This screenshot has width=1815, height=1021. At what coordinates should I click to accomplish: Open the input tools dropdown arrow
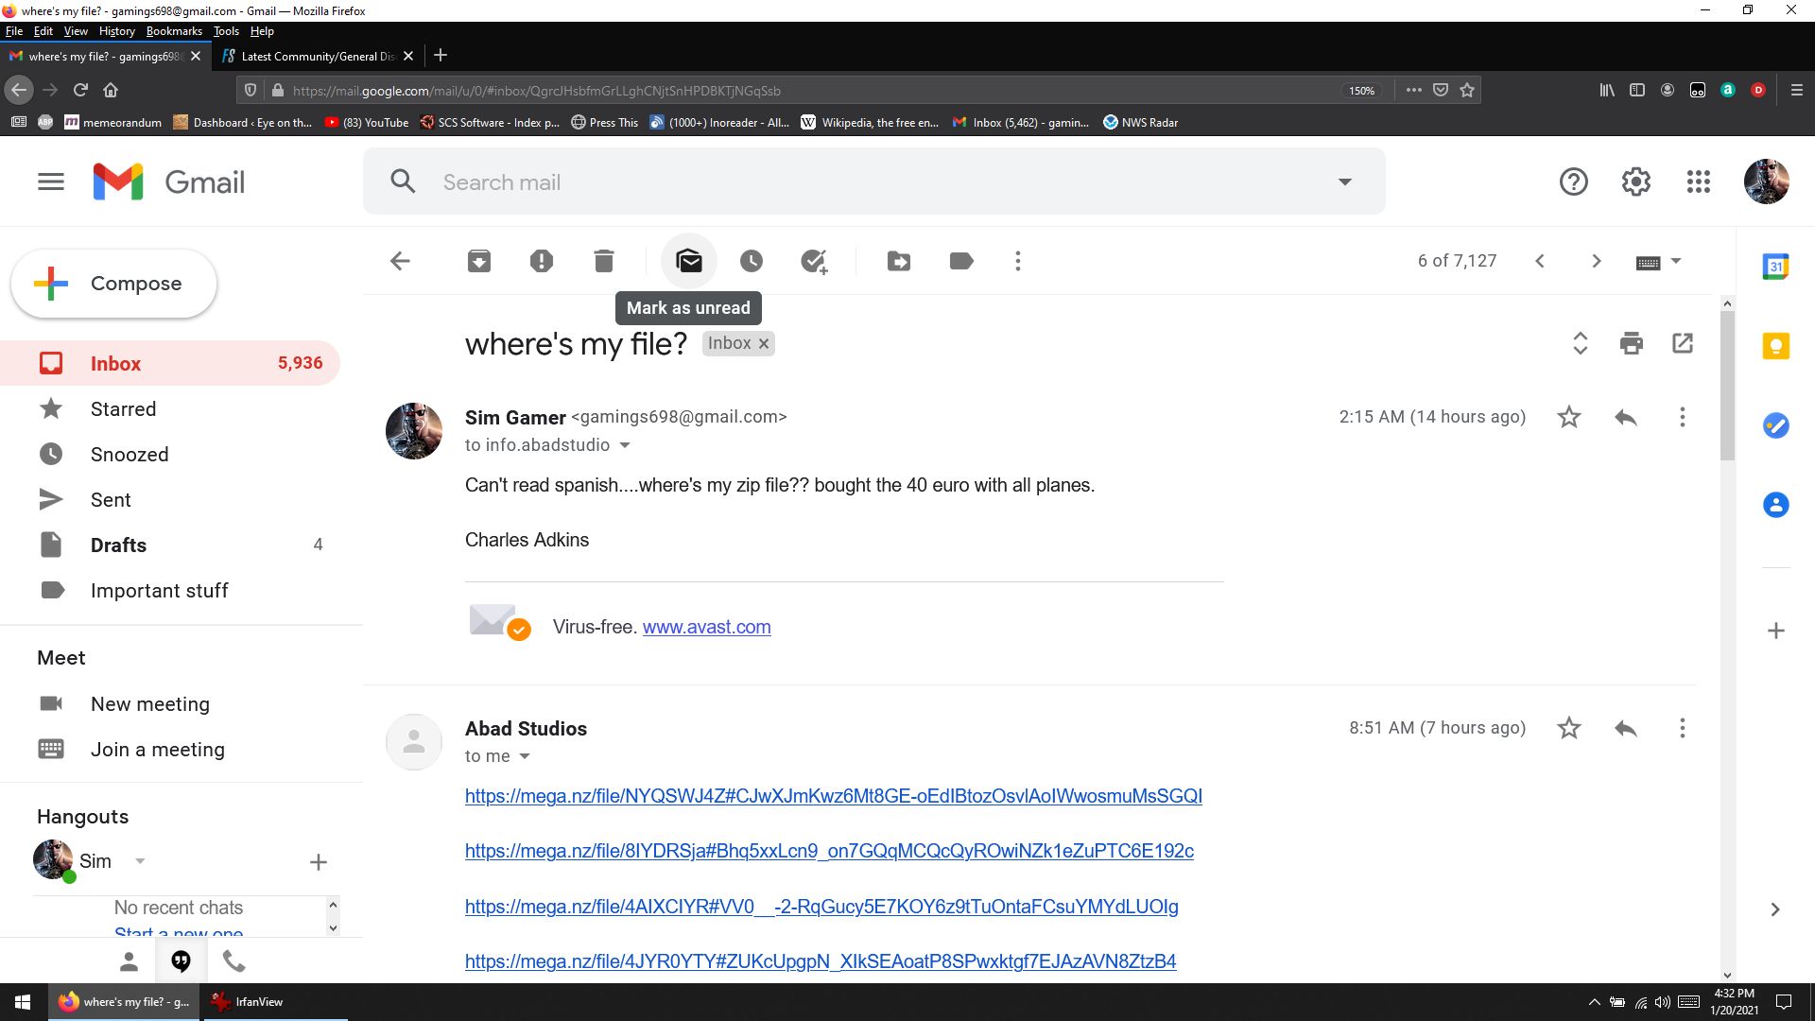1676,261
